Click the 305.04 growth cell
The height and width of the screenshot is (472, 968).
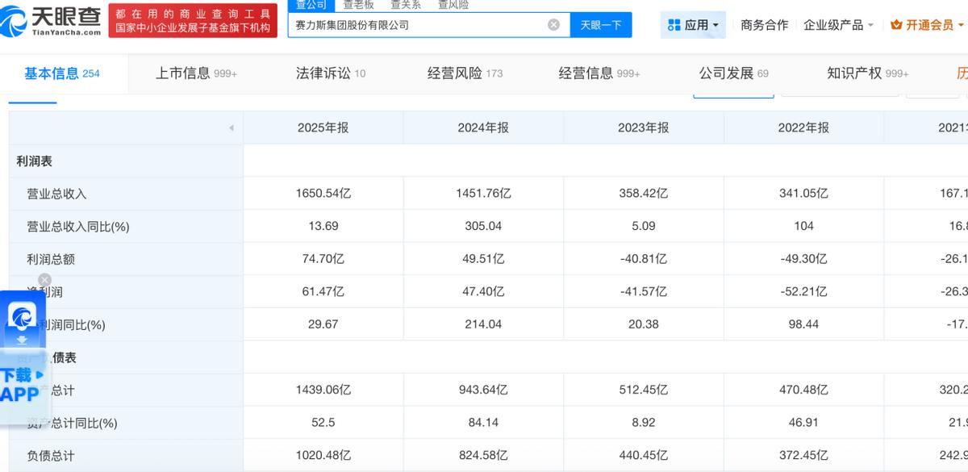483,226
